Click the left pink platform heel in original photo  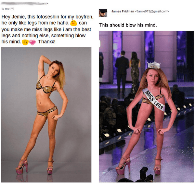coord(22,167)
